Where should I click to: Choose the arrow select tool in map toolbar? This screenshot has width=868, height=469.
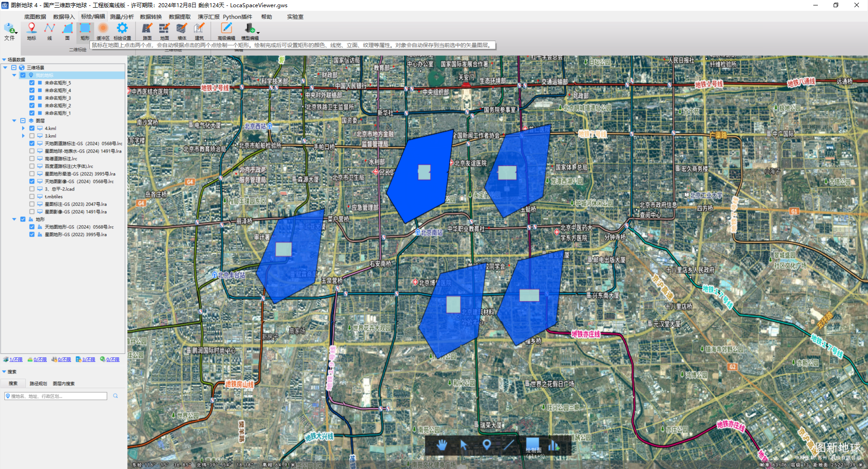(464, 445)
